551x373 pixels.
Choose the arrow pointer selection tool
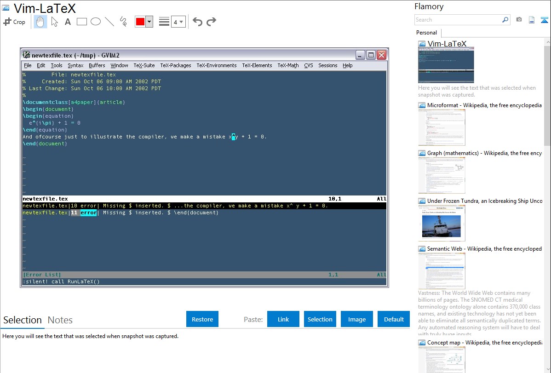click(x=54, y=22)
